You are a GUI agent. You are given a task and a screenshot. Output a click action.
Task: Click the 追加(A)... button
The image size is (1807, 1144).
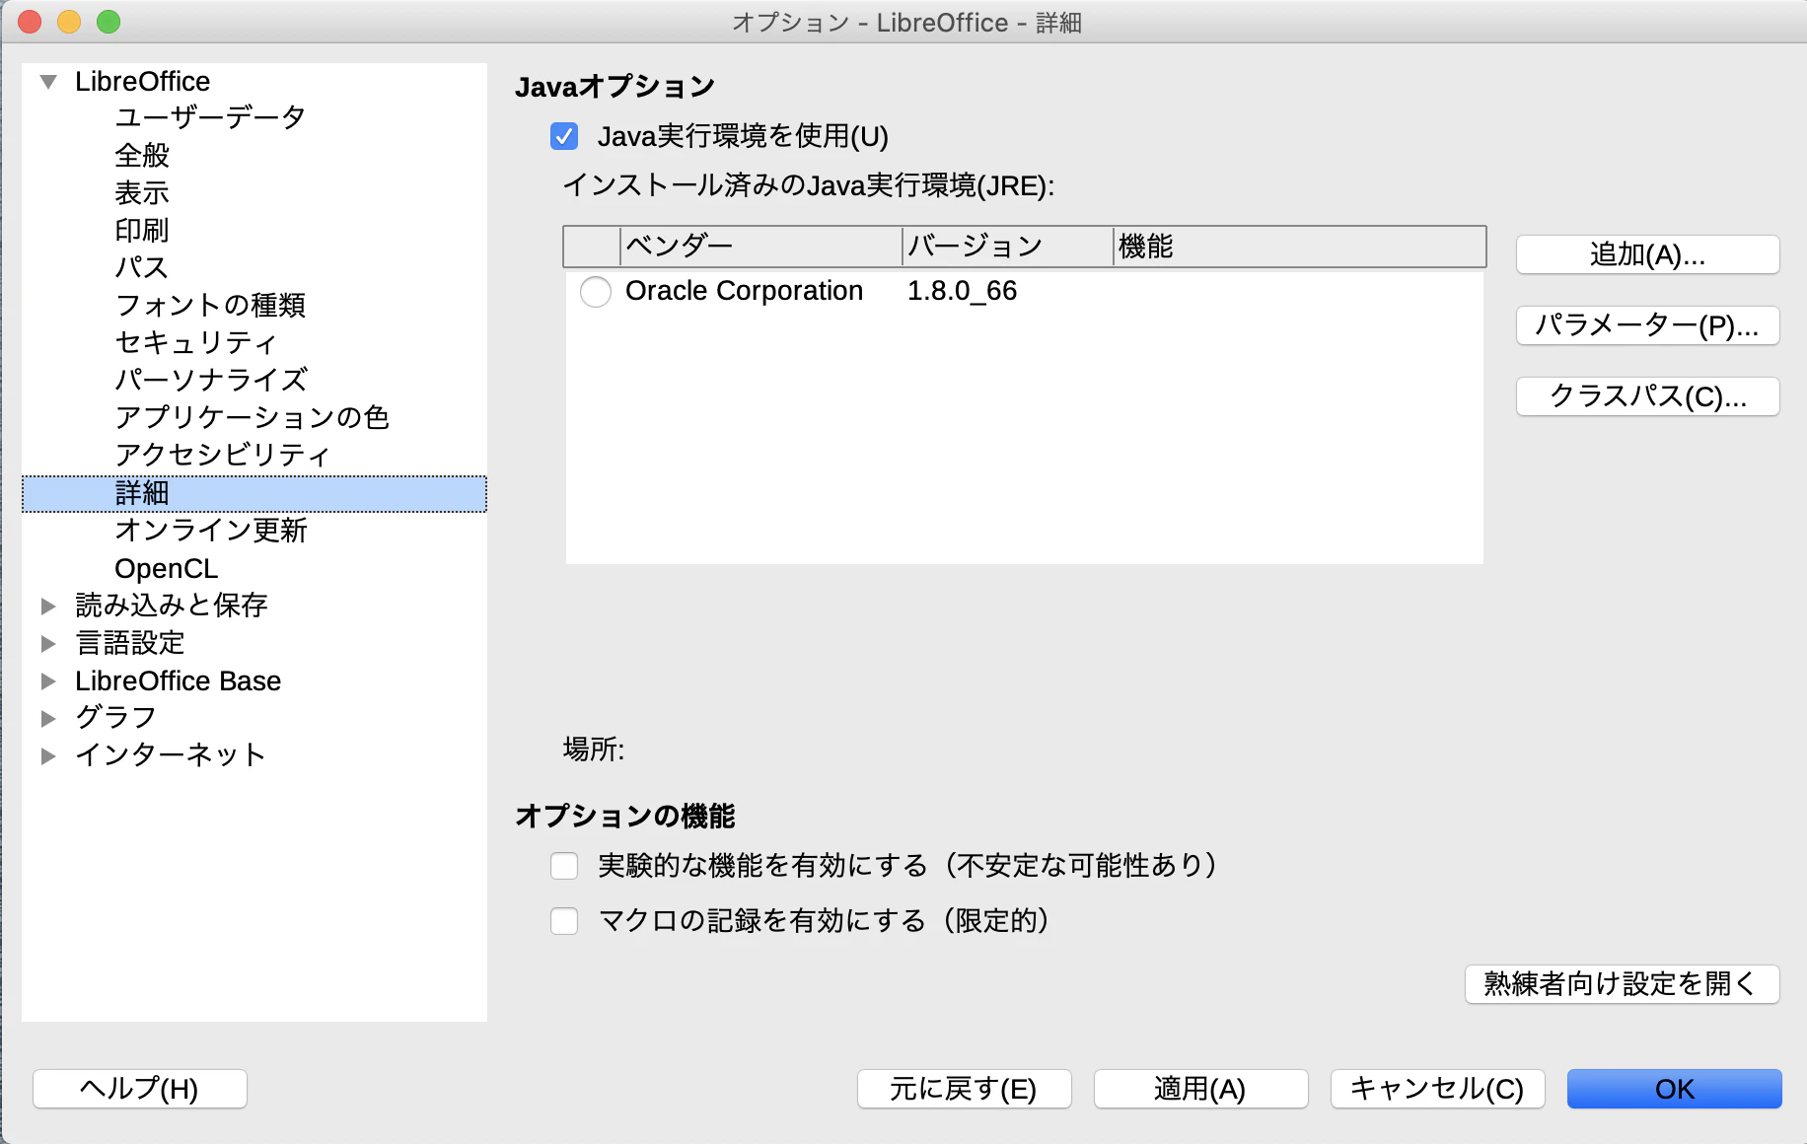(x=1647, y=254)
